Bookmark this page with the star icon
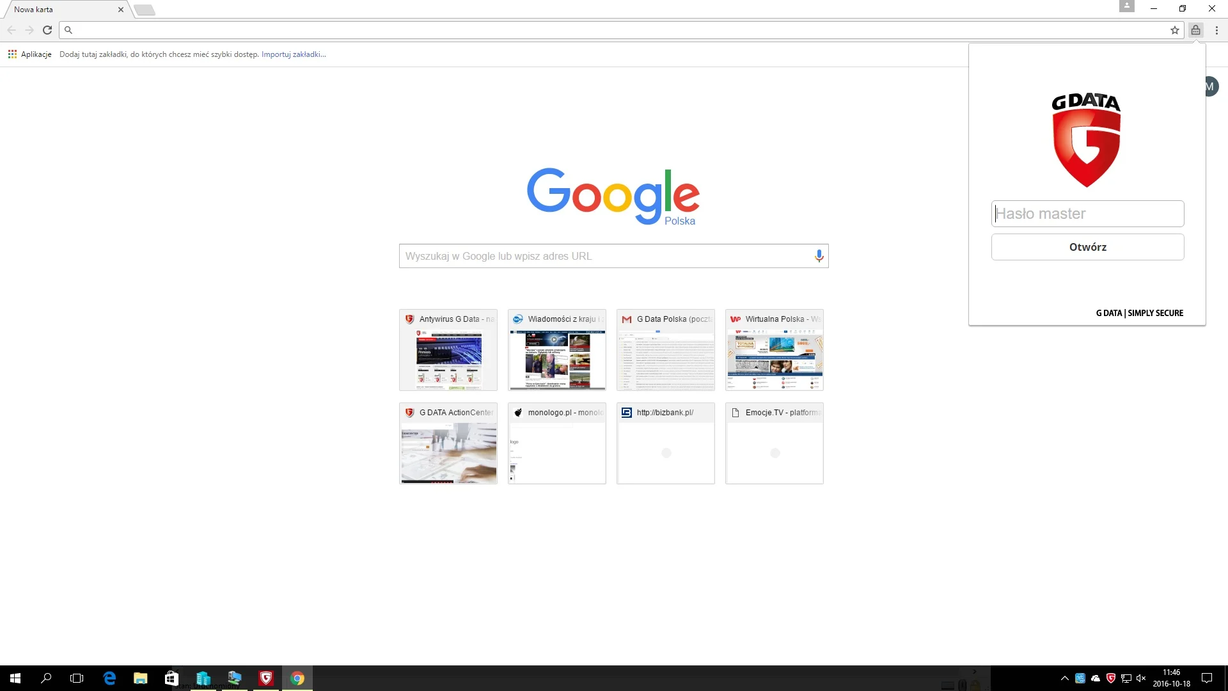The image size is (1228, 691). click(1174, 30)
